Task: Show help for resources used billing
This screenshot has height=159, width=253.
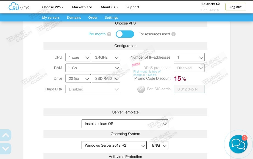Action: (173, 34)
